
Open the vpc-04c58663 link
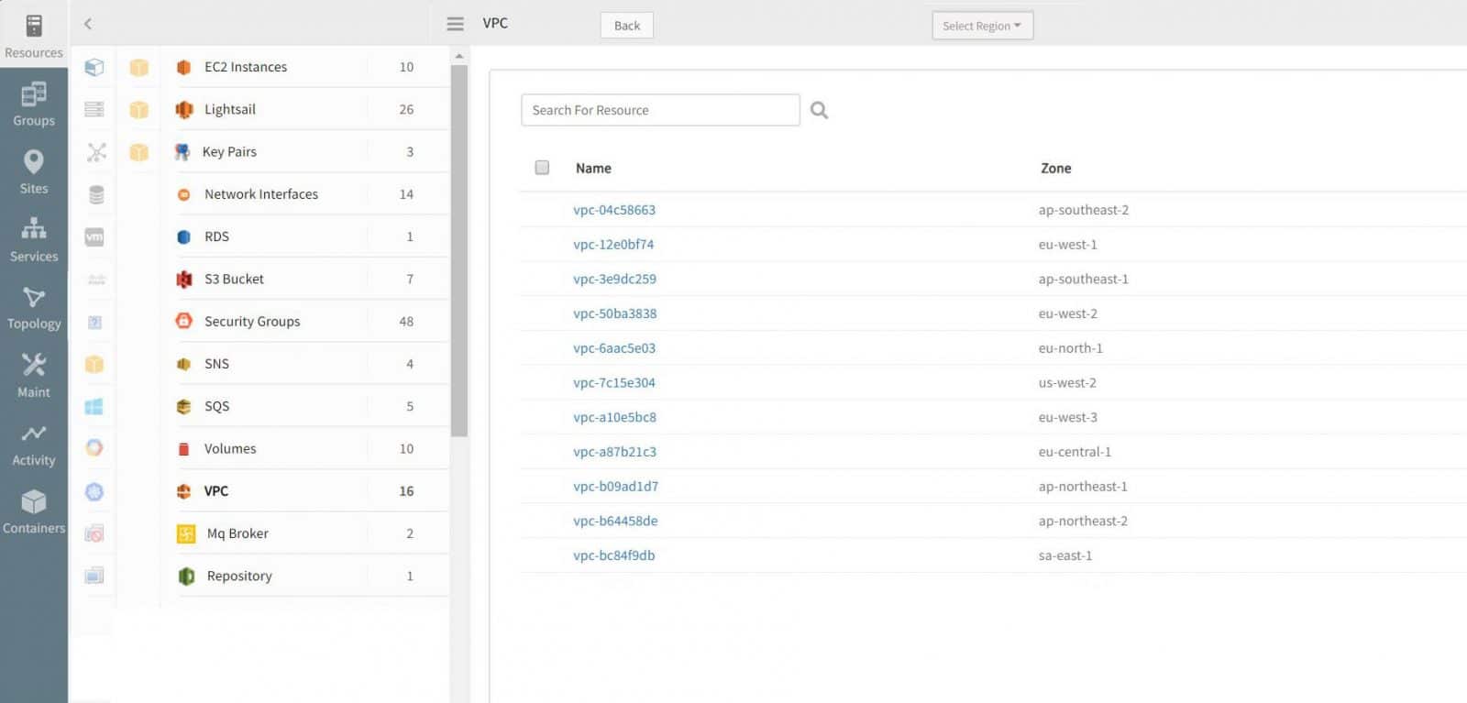[x=614, y=210]
